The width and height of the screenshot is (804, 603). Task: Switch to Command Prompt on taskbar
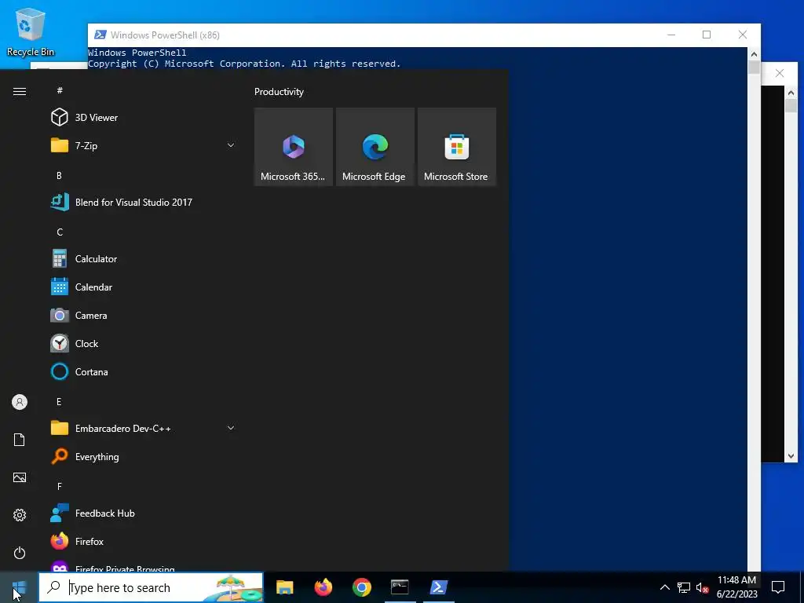click(x=400, y=587)
